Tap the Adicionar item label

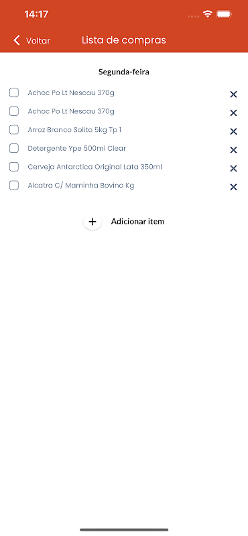(137, 222)
